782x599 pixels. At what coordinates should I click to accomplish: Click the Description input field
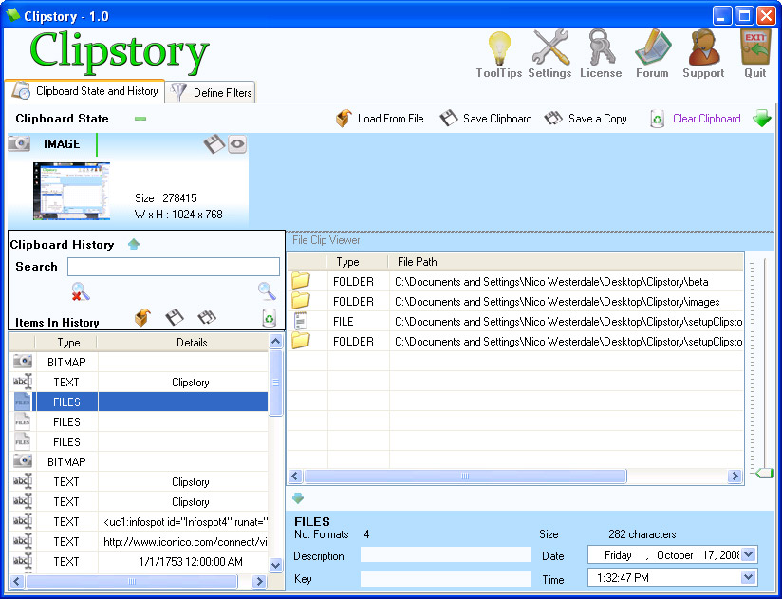445,554
